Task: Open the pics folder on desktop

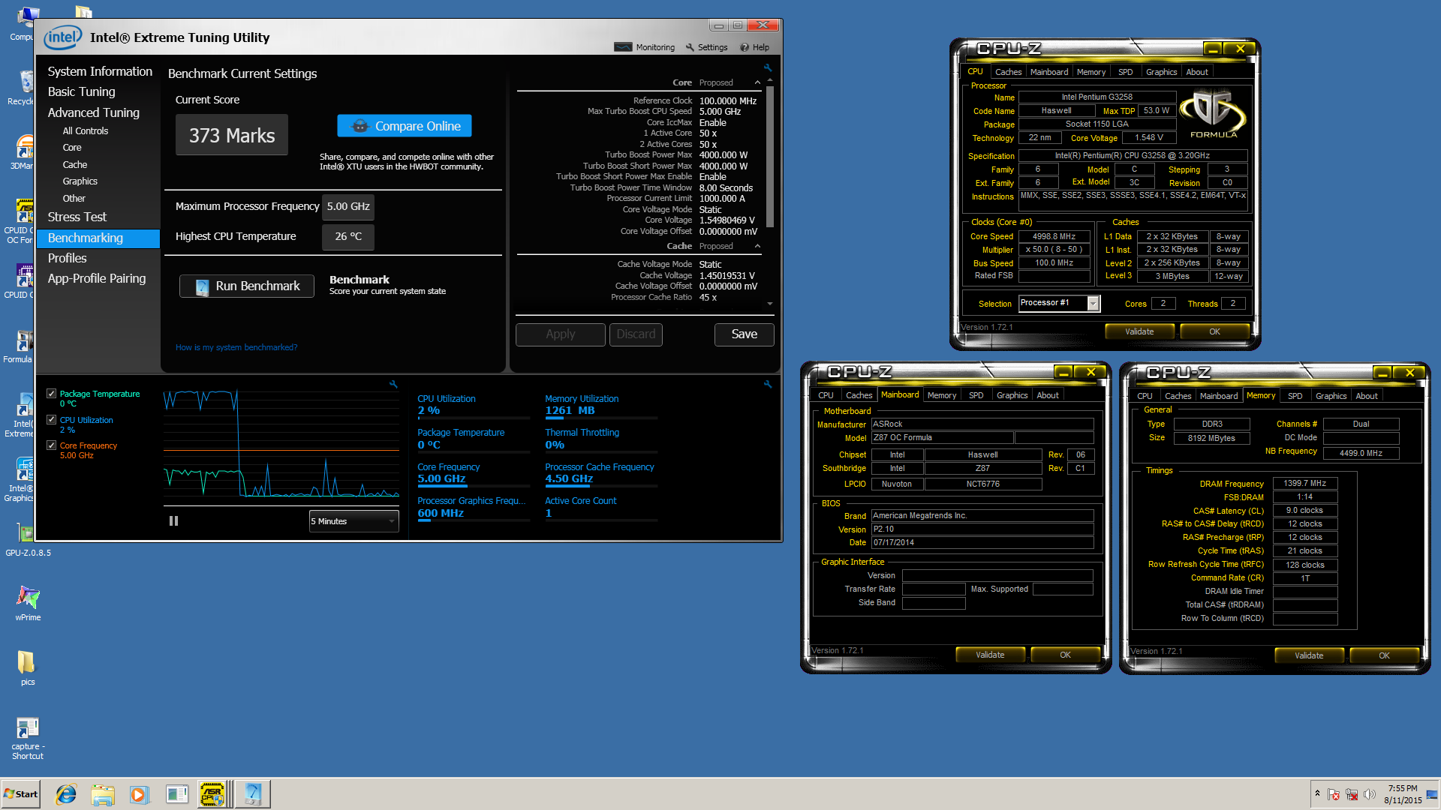Action: (x=28, y=667)
